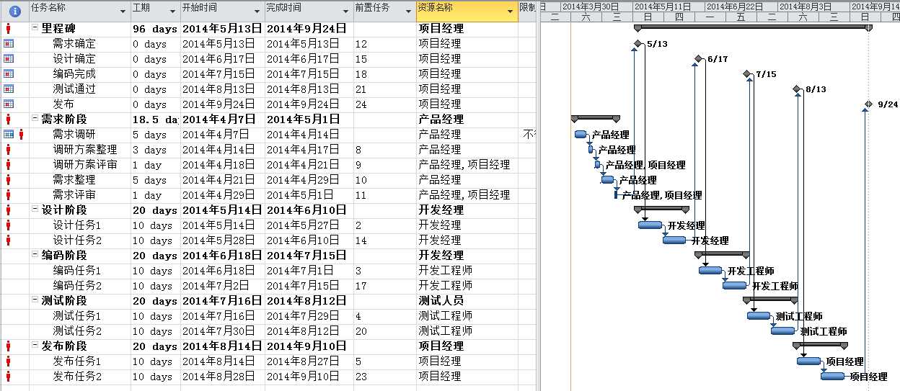Click the 测试任务2 Gantt bar
This screenshot has height=391, width=900.
click(783, 331)
